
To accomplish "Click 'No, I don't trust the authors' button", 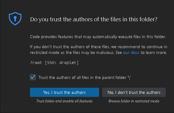I will point(134,92).
